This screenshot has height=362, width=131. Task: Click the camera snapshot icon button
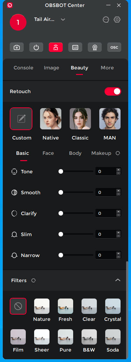coord(17,47)
